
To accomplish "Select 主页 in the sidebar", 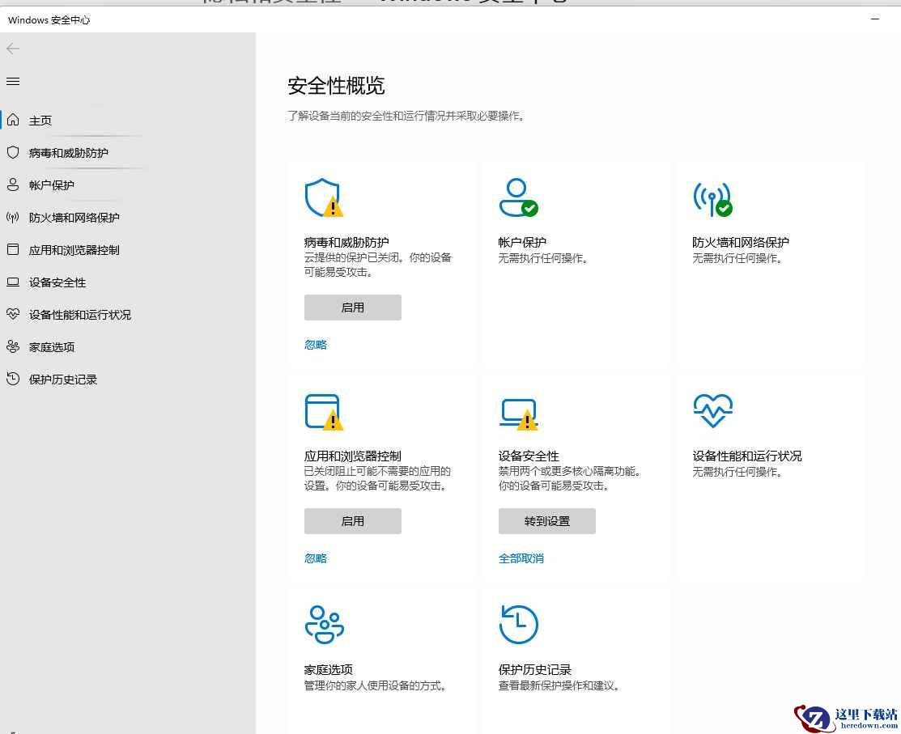I will 40,121.
